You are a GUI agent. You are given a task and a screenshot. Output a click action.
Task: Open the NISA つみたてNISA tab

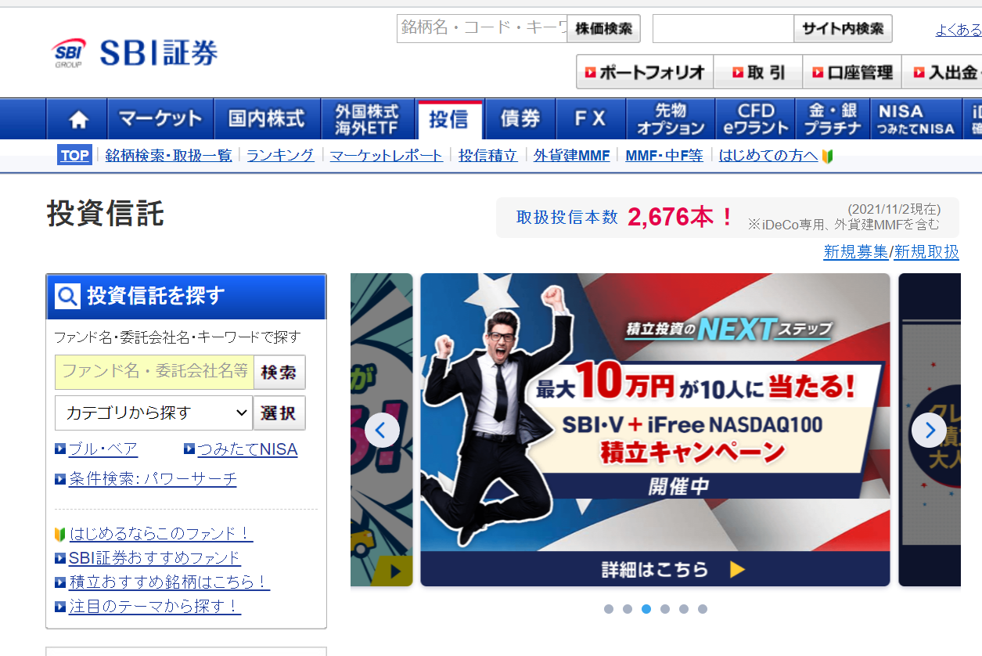(916, 119)
